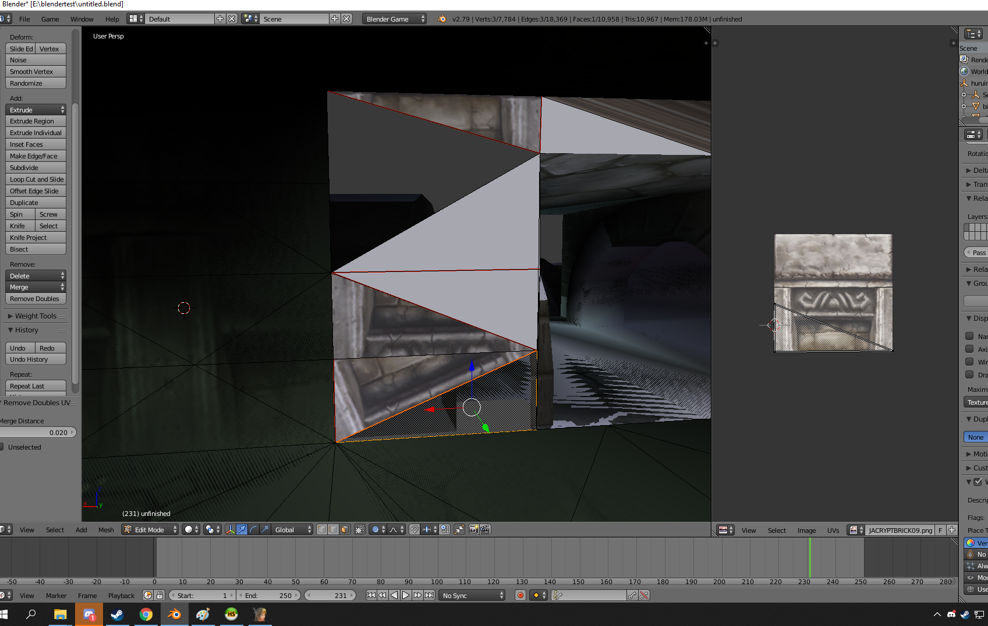This screenshot has height=626, width=988.
Task: Toggle limit selection to visible
Action: (360, 529)
